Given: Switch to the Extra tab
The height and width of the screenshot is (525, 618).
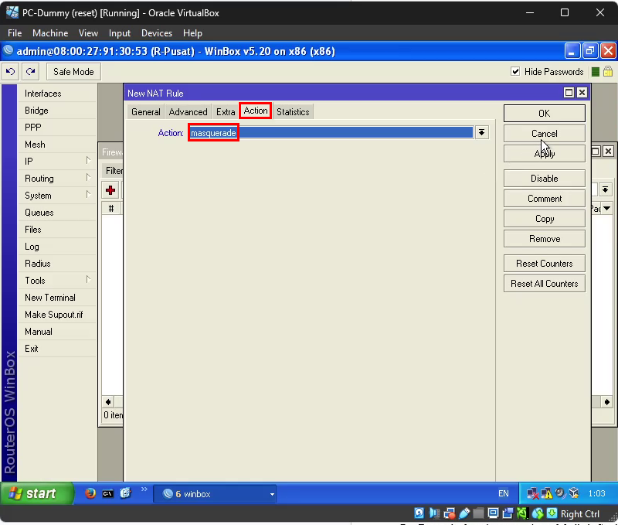Looking at the screenshot, I should pyautogui.click(x=226, y=112).
